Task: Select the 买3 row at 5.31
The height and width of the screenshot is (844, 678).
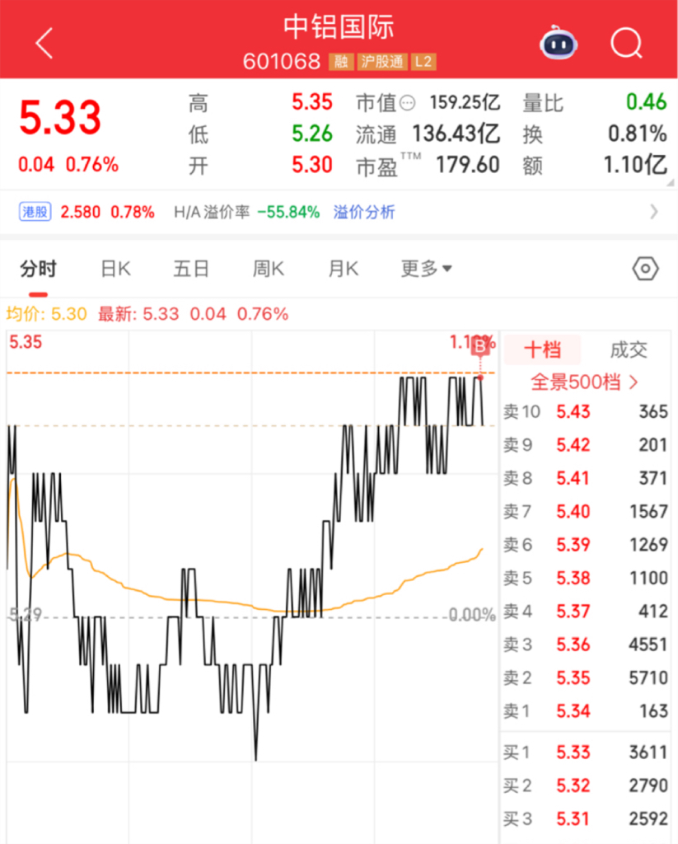Action: 586,819
